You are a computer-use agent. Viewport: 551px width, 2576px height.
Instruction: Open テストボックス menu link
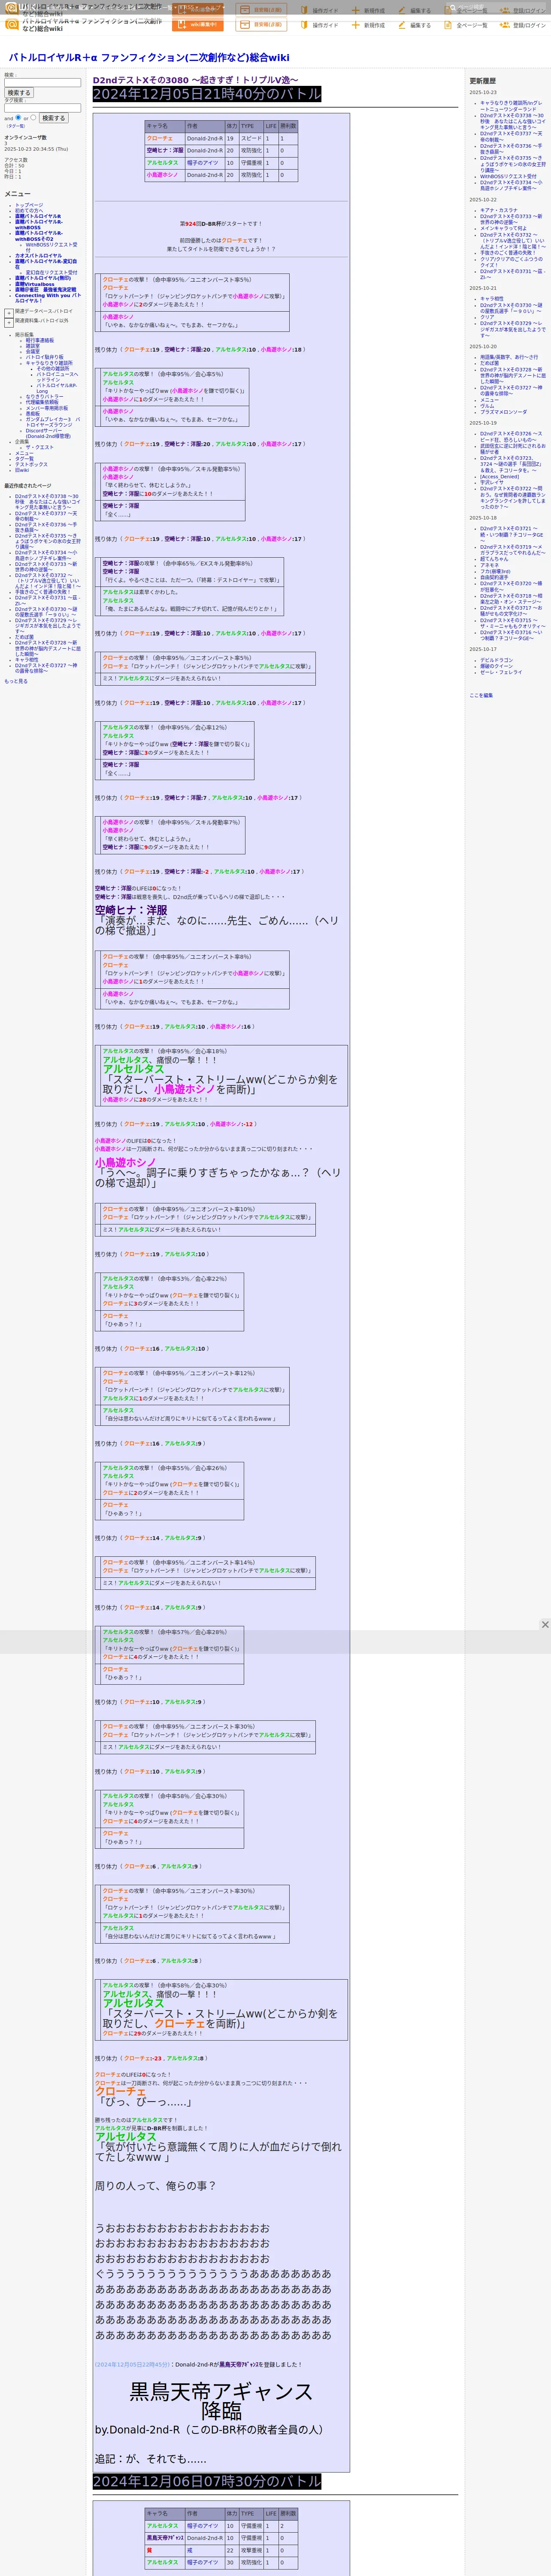point(31,464)
